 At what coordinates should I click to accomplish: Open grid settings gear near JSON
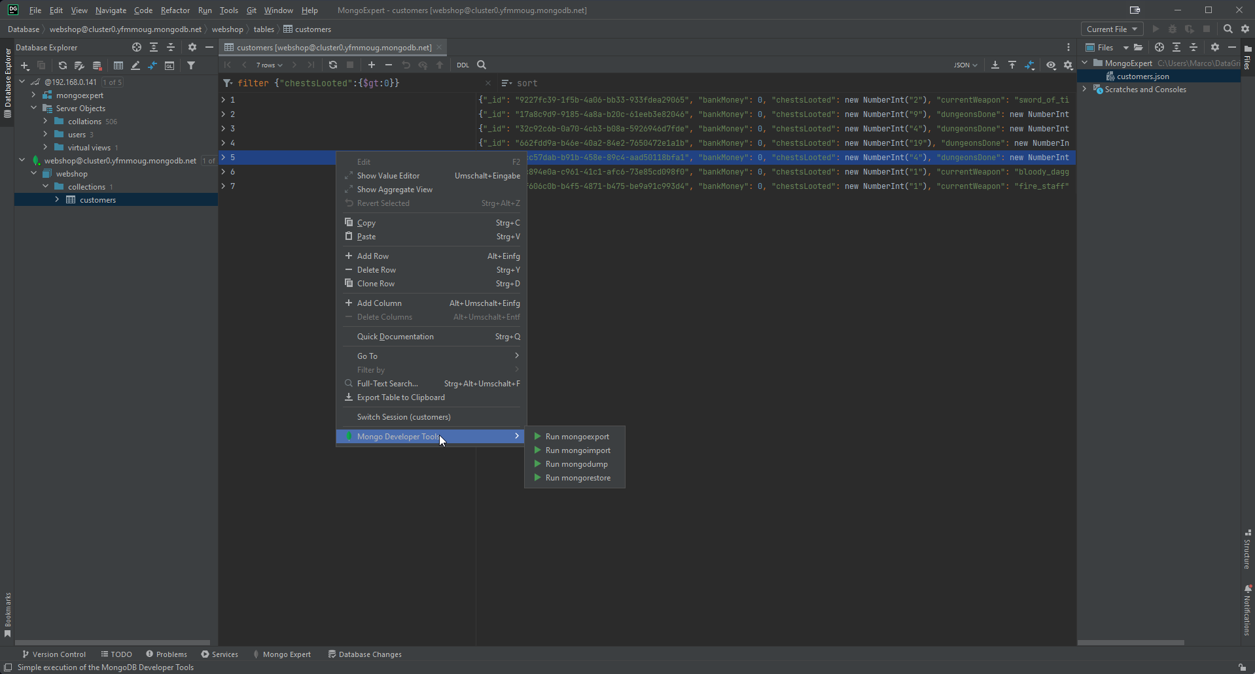[x=1069, y=65]
